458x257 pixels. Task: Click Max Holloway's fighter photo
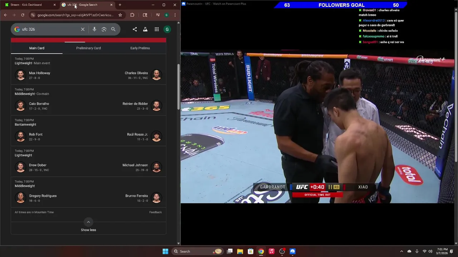tap(20, 75)
